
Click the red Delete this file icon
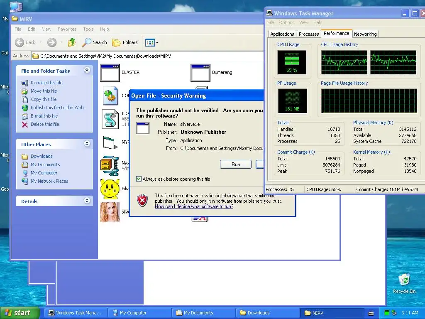point(25,125)
